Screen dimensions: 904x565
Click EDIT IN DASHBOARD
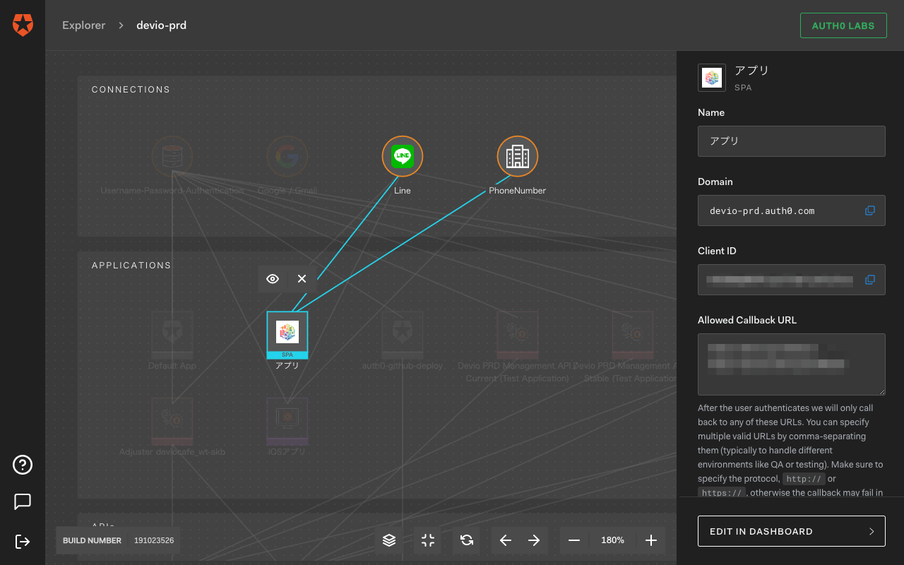pos(791,530)
